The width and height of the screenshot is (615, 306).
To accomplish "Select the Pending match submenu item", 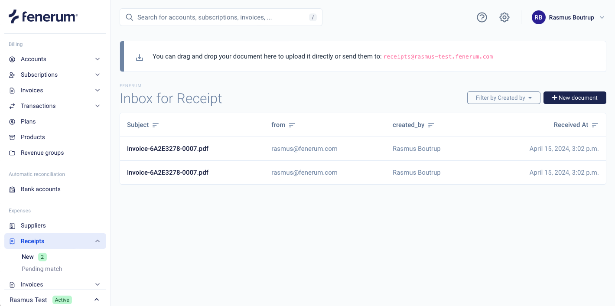I will click(42, 269).
